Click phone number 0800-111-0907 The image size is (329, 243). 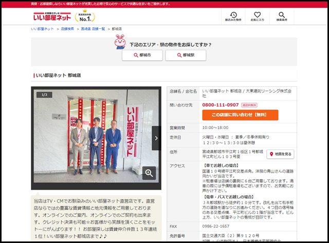(221, 105)
